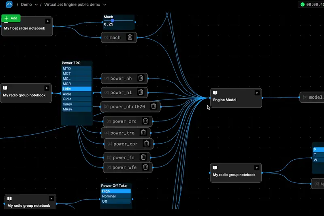
Task: Click the execution timer readout
Action: click(315, 4)
